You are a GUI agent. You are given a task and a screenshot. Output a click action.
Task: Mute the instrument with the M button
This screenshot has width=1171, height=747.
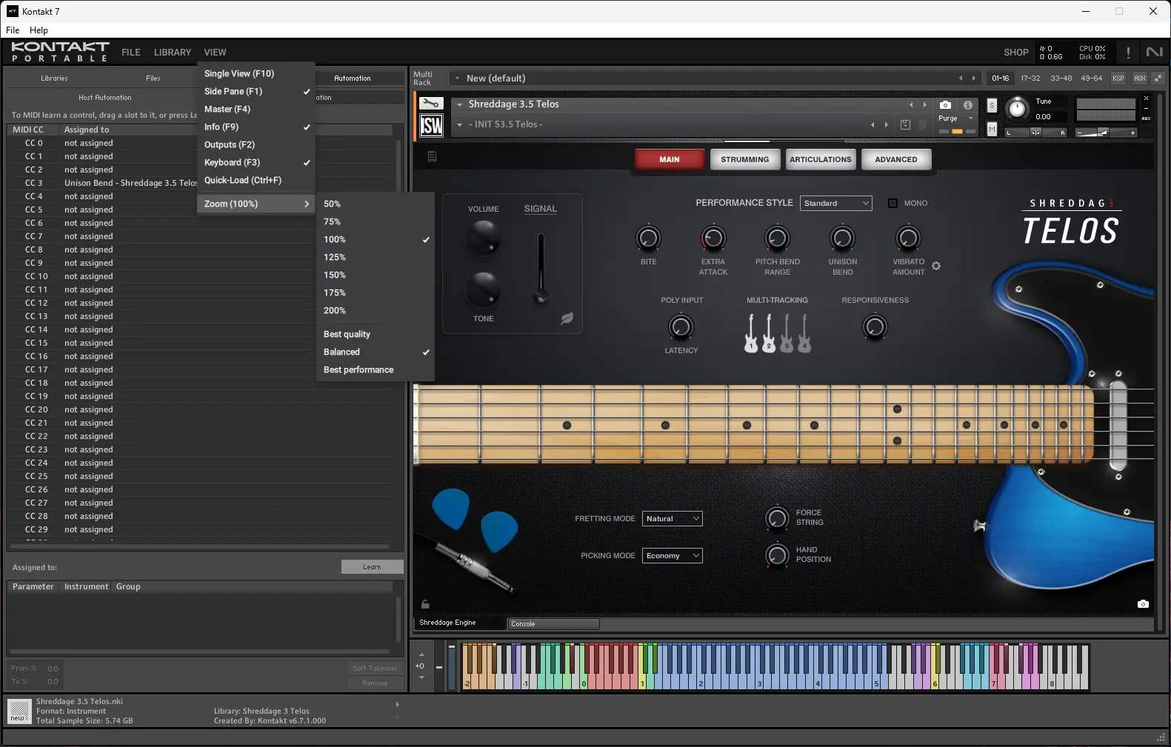992,130
